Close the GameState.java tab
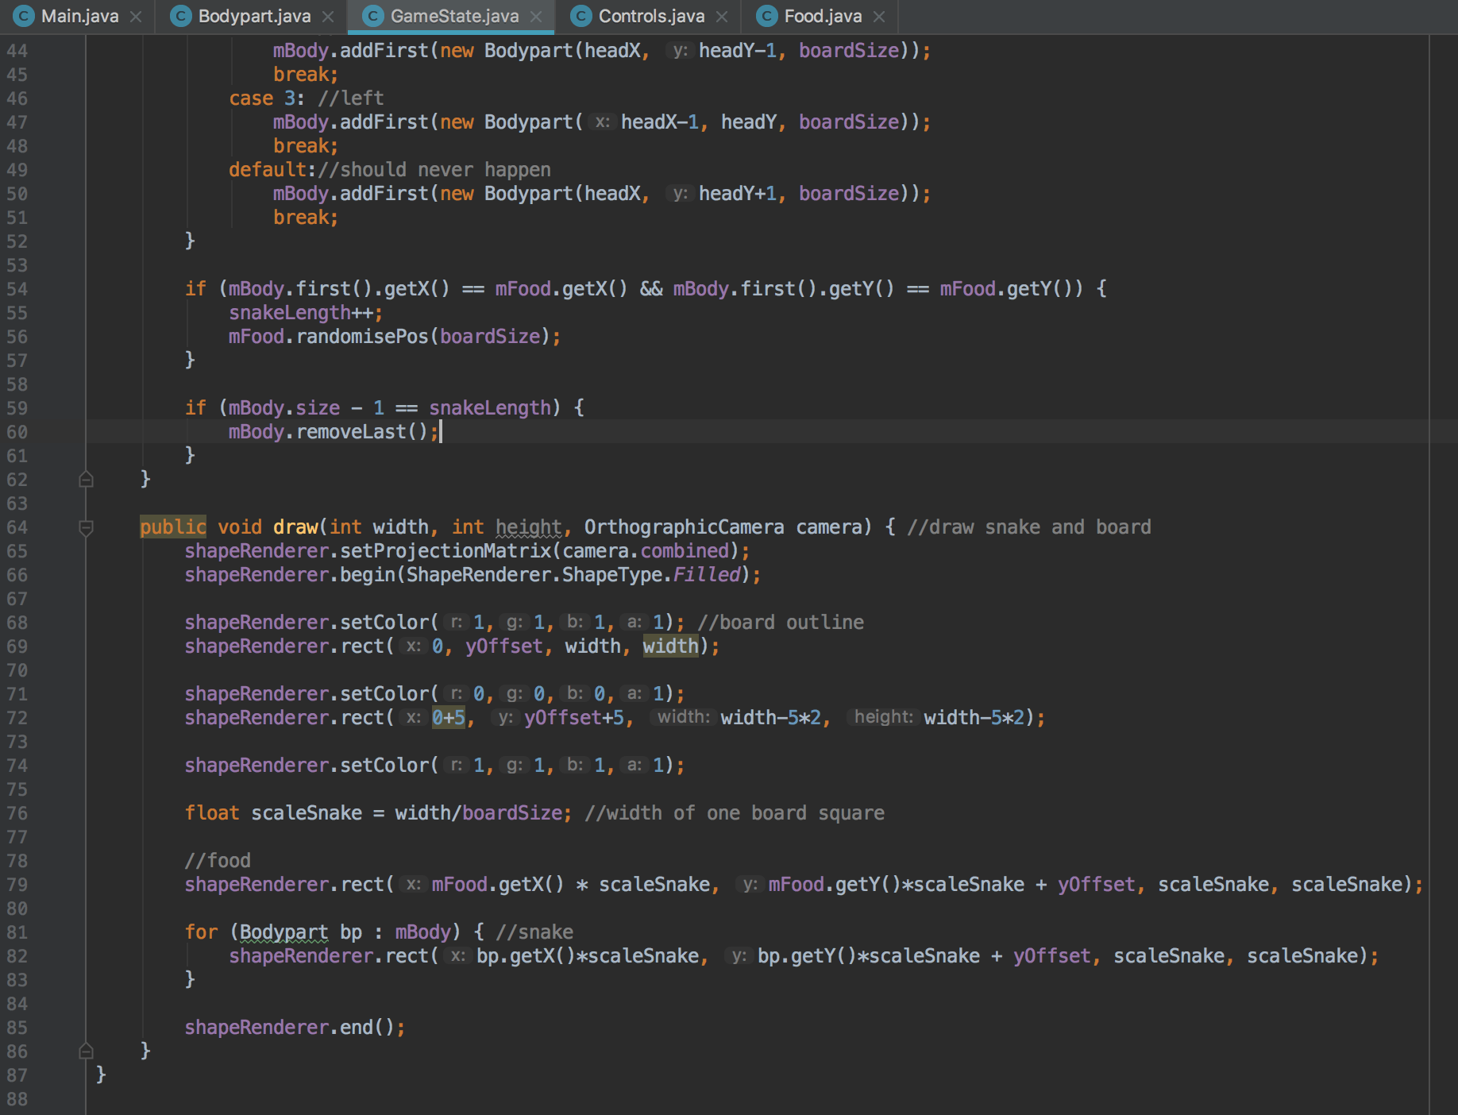The width and height of the screenshot is (1458, 1115). click(x=536, y=17)
